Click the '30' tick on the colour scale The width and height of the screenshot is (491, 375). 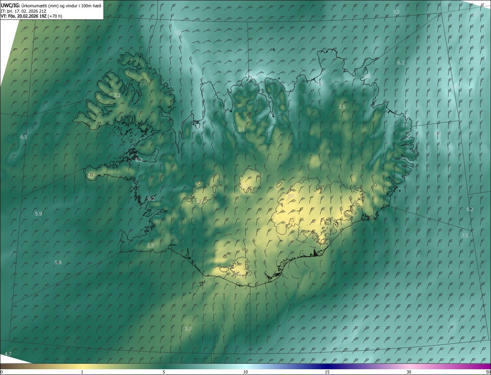click(x=409, y=372)
